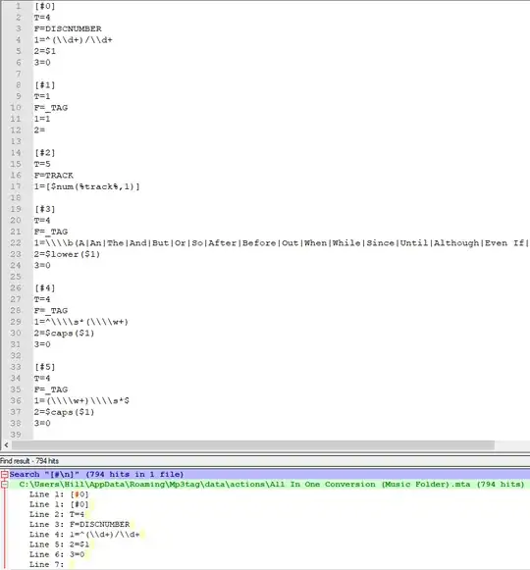Place cursor on '[#1]' section header

[x=45, y=85]
